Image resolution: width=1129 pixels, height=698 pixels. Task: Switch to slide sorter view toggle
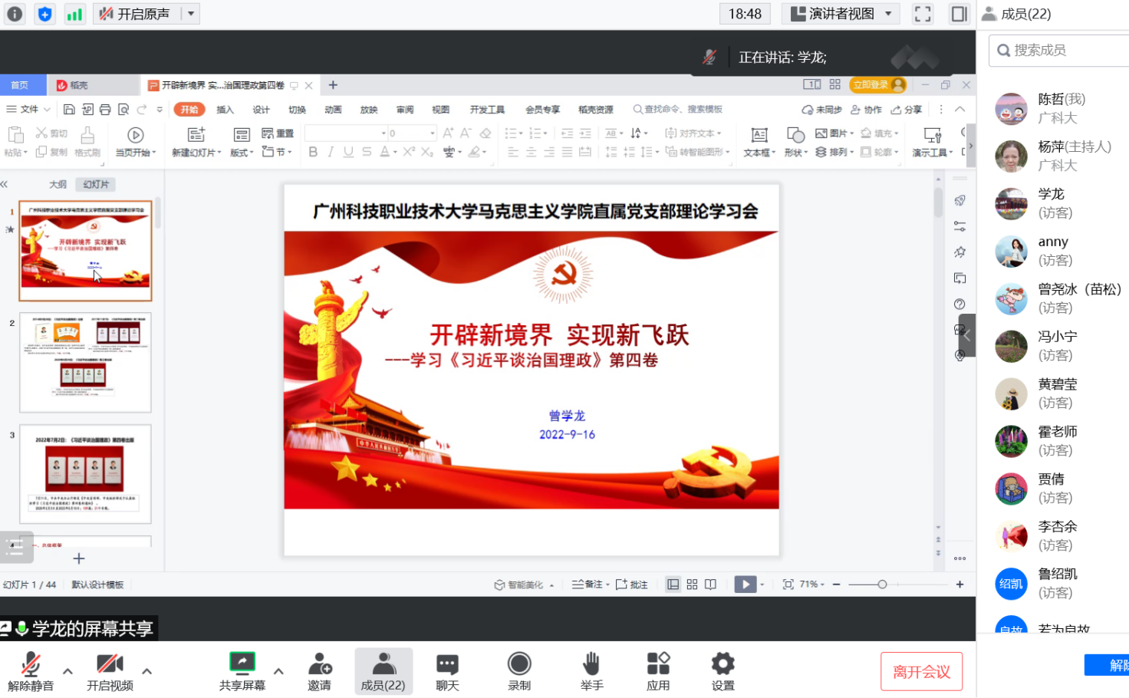click(692, 584)
